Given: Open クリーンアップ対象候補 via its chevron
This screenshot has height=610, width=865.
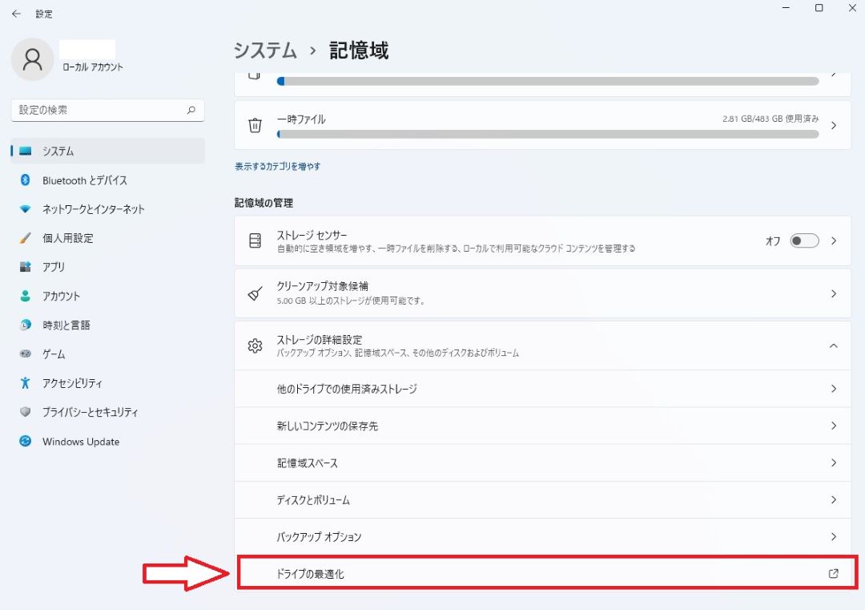Looking at the screenshot, I should pyautogui.click(x=833, y=293).
